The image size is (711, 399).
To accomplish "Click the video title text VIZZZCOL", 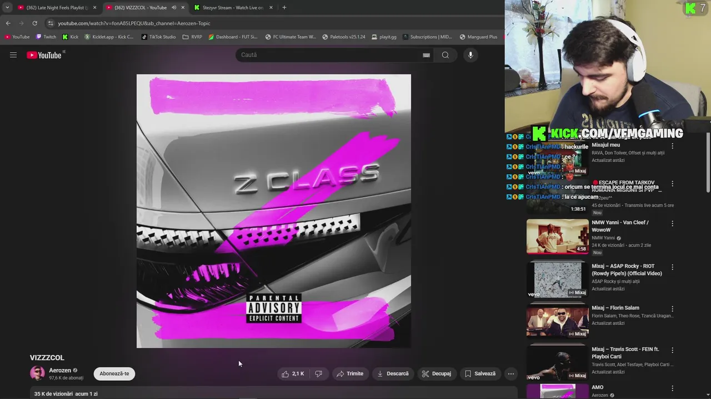I will (x=47, y=358).
